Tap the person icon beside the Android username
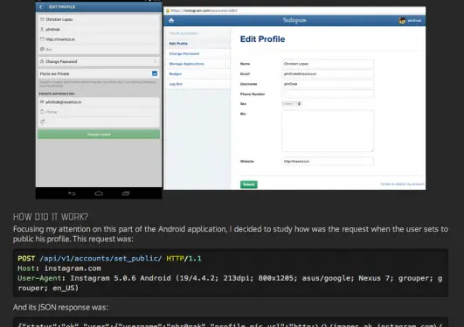 point(42,29)
